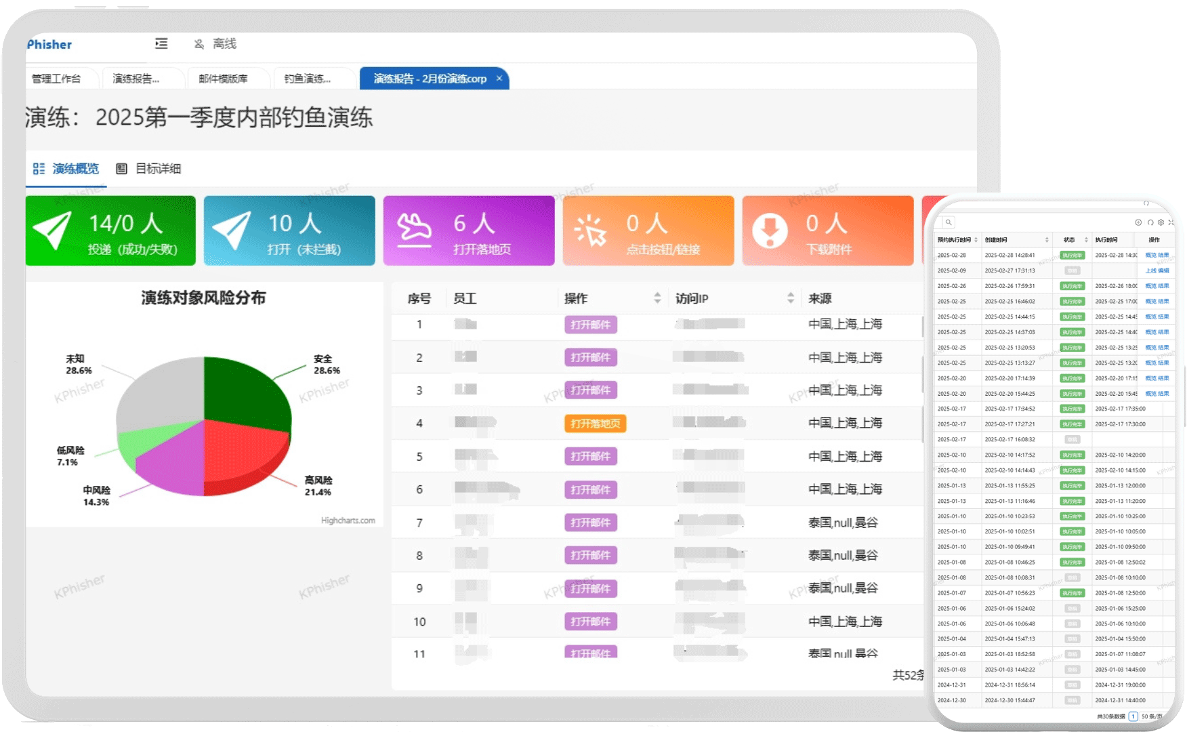Viewport: 1187px width, 732px height.
Task: Click the search magnifier icon in the phone panel
Action: 949,222
